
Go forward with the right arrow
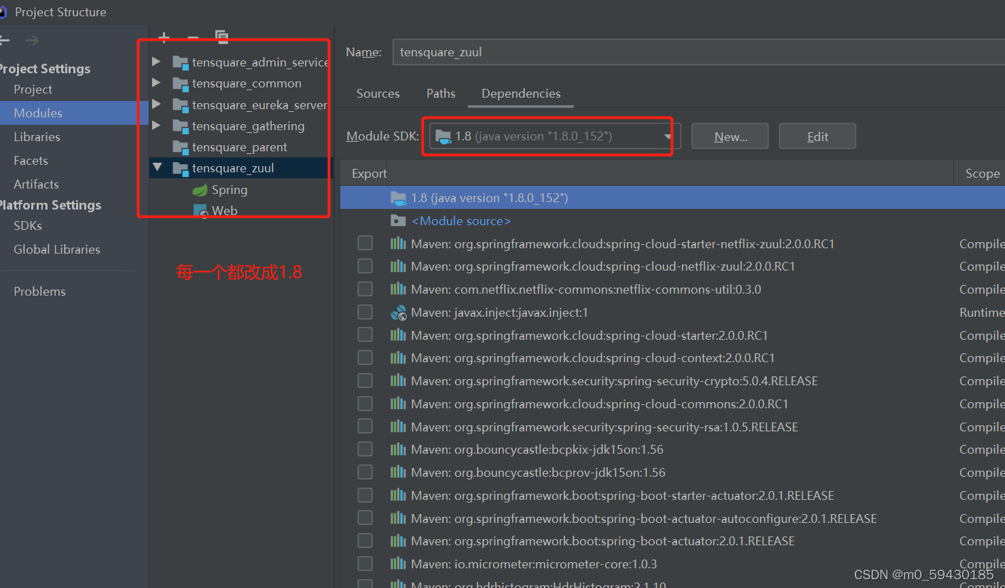[x=32, y=41]
